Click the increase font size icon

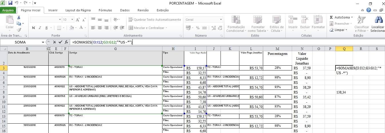[78, 20]
